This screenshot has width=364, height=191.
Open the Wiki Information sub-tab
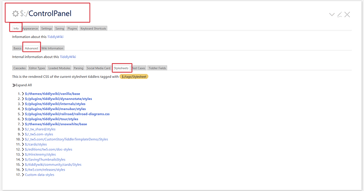point(52,48)
